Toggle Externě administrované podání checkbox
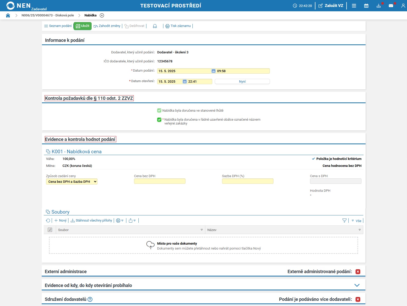 click(358, 272)
